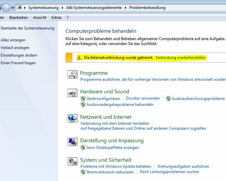Open the Bearbeiten menu

(x=18, y=18)
